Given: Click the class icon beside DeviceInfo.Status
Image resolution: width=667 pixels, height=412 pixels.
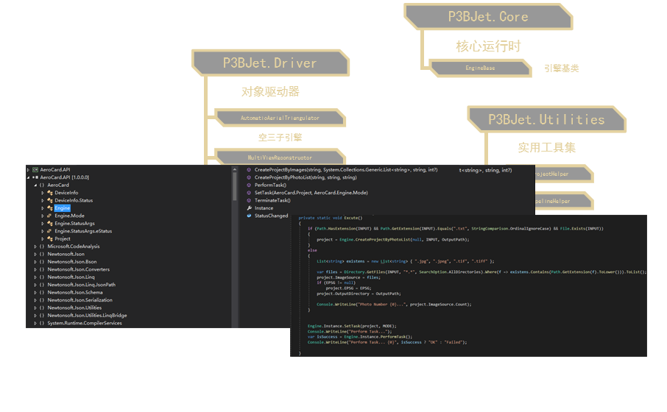Looking at the screenshot, I should tap(50, 200).
